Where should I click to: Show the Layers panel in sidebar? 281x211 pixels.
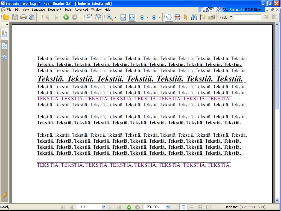(x=4, y=58)
